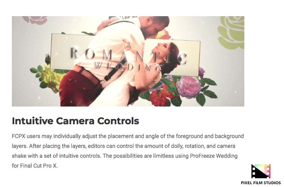Screen dimensions: 285x187
Task: Click the groom's head in the banner
Action: point(157,25)
